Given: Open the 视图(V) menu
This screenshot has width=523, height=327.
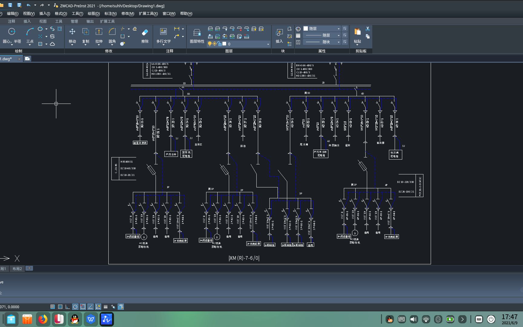Looking at the screenshot, I should [x=29, y=14].
